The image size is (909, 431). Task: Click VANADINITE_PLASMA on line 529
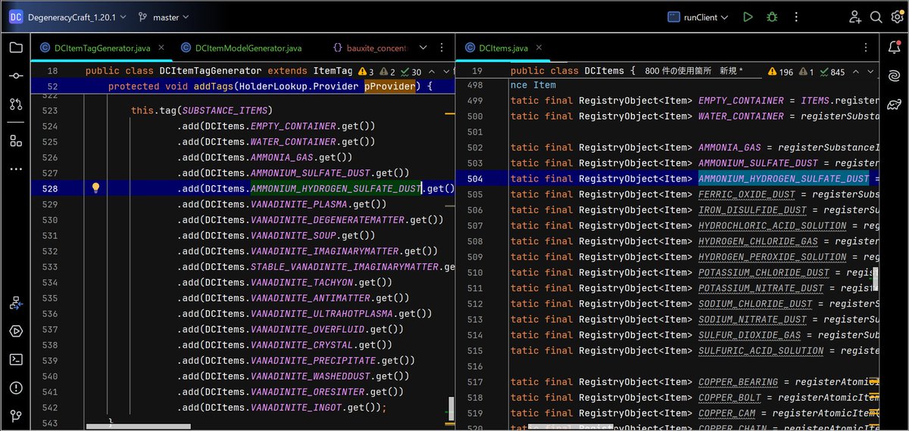tap(301, 204)
